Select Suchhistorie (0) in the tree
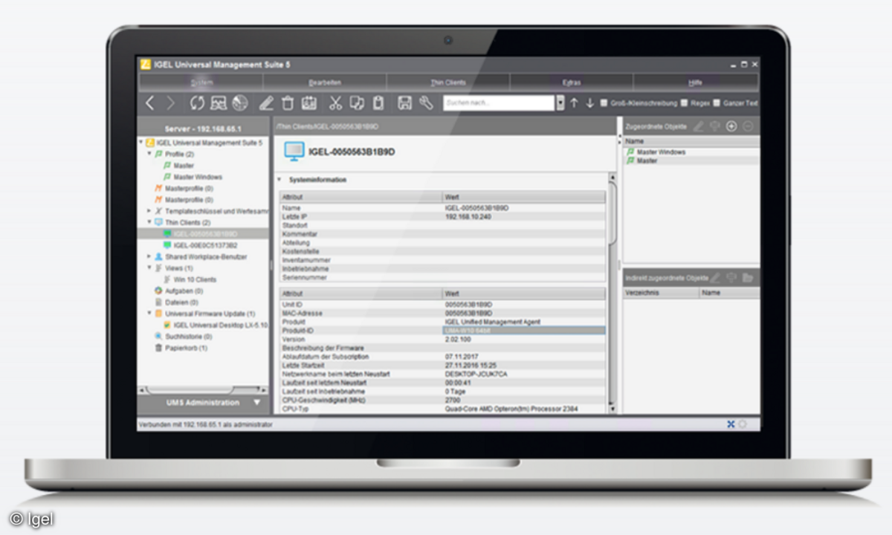 pos(188,336)
